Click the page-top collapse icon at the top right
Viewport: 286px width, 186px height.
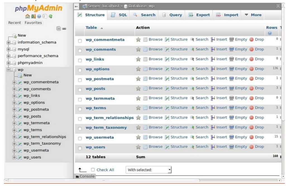pos(278,6)
